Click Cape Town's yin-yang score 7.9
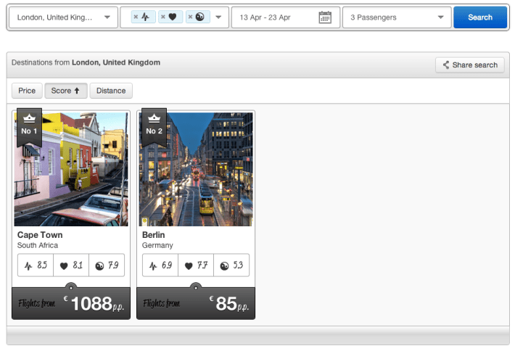Screen dimensions: 515x351 click(x=107, y=265)
